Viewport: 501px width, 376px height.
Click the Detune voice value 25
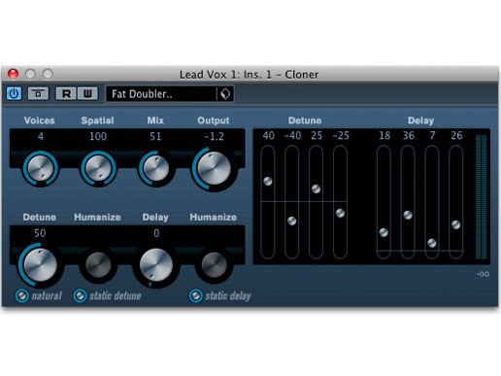[317, 135]
